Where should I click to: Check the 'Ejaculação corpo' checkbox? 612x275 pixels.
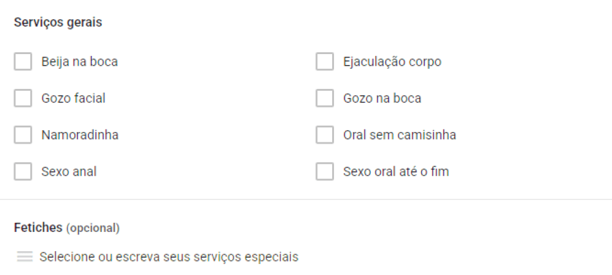pyautogui.click(x=324, y=62)
